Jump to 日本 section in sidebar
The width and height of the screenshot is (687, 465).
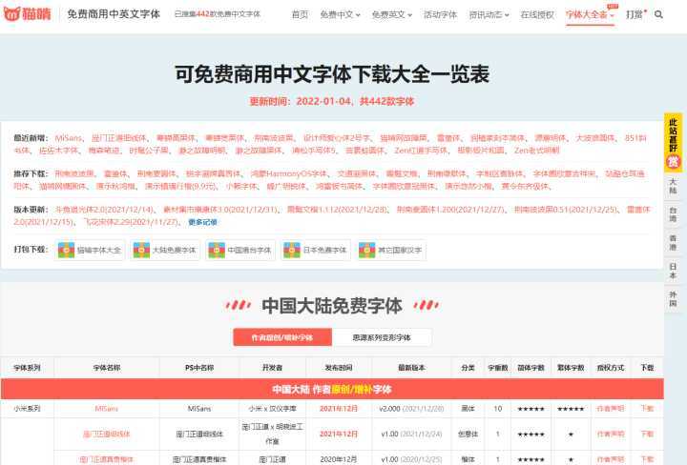(x=674, y=271)
